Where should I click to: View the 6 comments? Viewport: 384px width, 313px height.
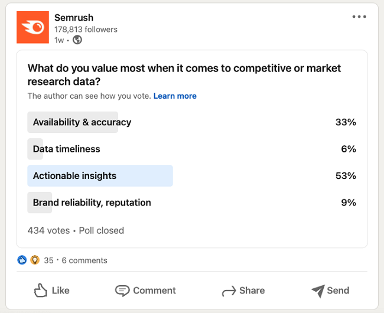coord(84,260)
